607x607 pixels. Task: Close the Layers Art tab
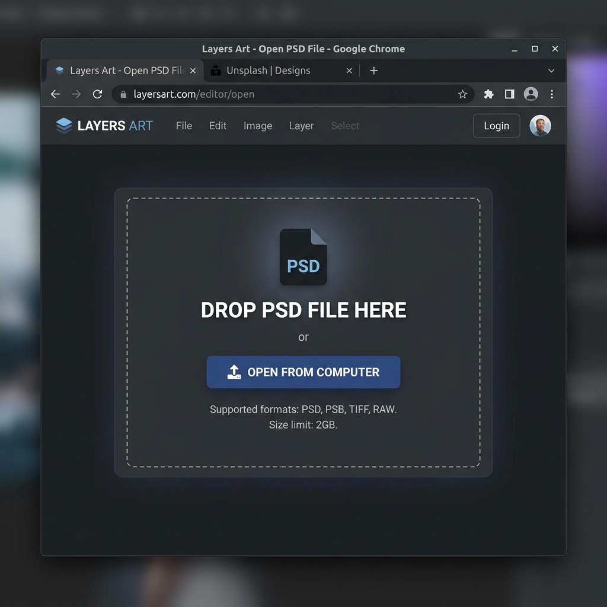[193, 71]
